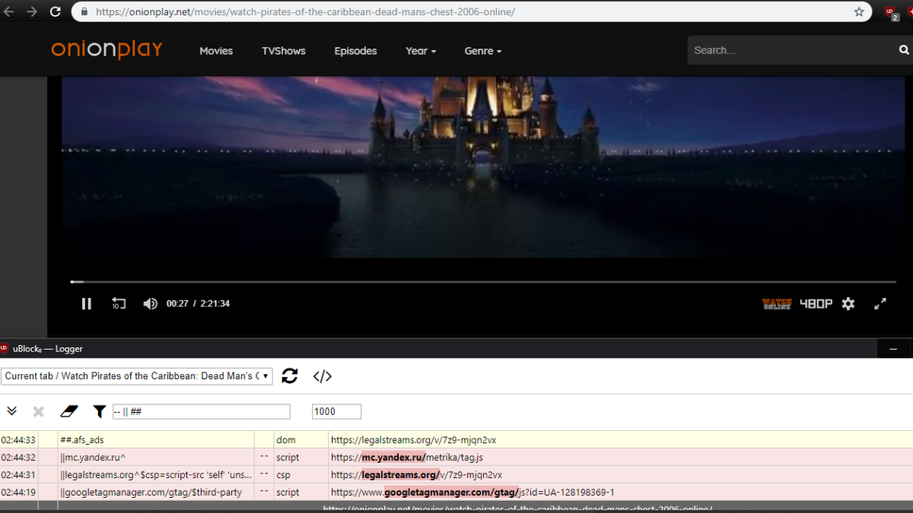Viewport: 913px width, 513px height.
Task: Clear the logger with eraser icon
Action: pos(69,411)
